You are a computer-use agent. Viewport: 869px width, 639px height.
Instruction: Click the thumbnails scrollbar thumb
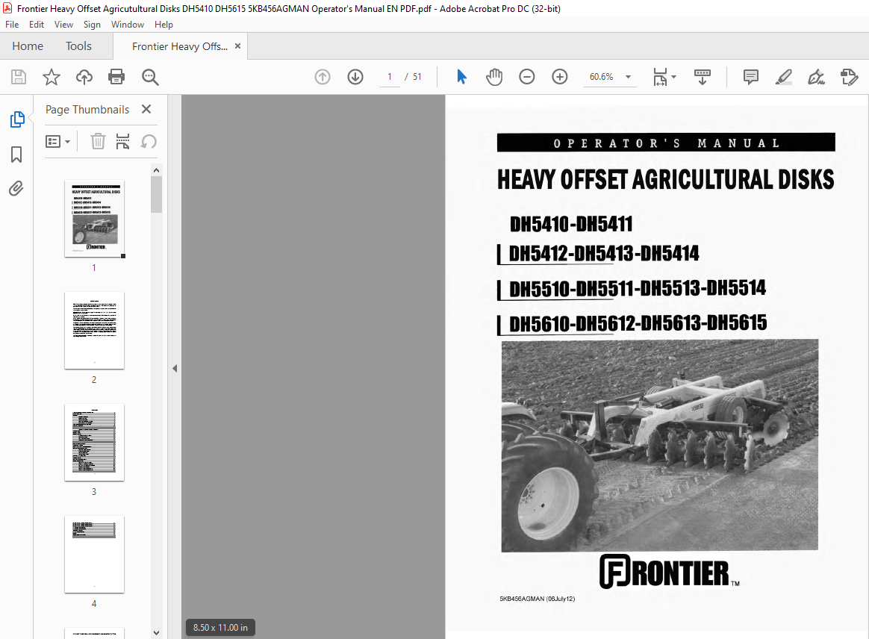[x=156, y=195]
